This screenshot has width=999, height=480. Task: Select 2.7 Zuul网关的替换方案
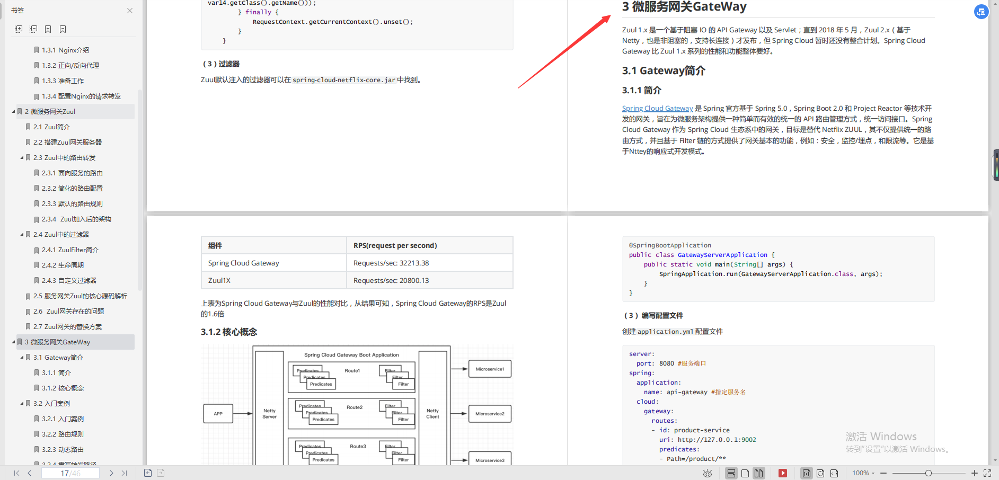(x=67, y=326)
